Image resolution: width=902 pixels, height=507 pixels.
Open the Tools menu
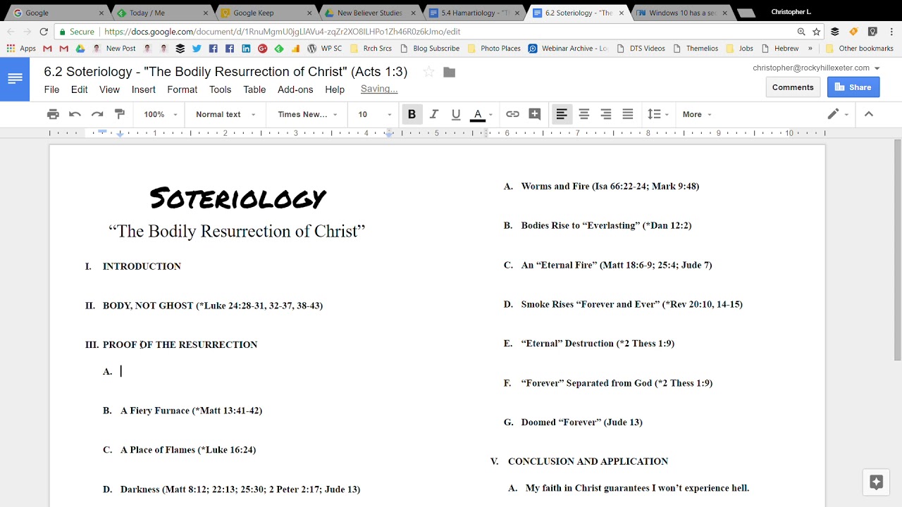[220, 89]
